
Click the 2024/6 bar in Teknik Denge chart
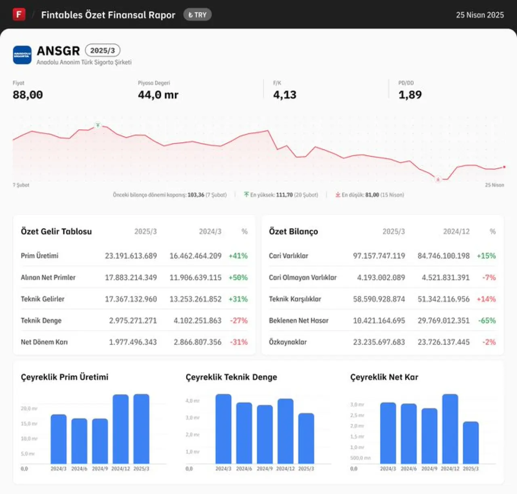pyautogui.click(x=244, y=433)
